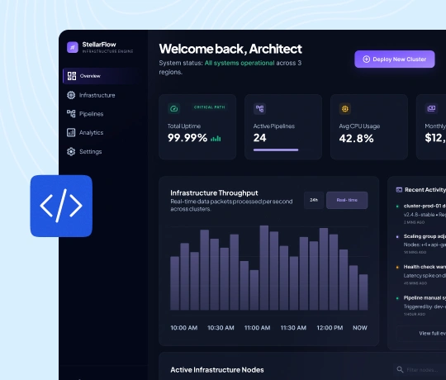446x380 pixels.
Task: Click the Overview grid icon
Action: 72,76
